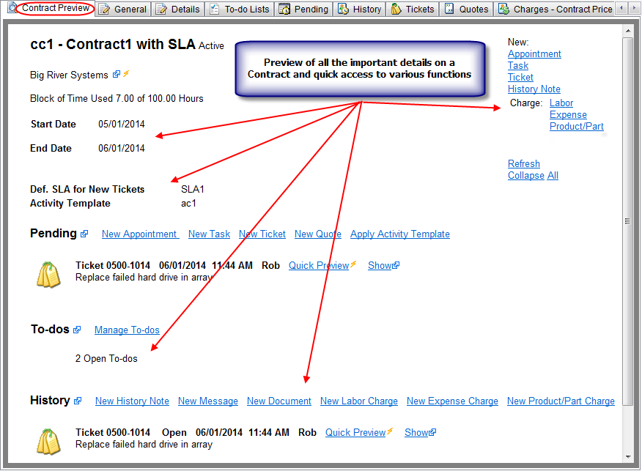Click Quick Preview in the History ticket row
This screenshot has height=471, width=642.
point(355,433)
